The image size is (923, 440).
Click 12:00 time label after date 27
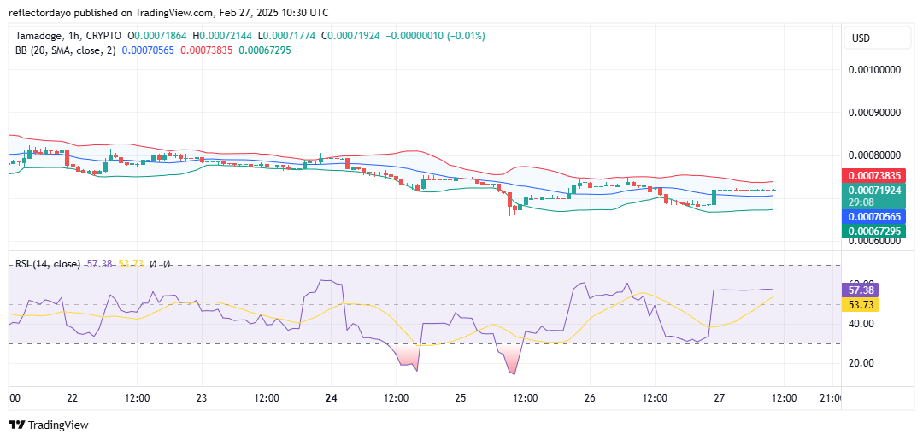785,398
